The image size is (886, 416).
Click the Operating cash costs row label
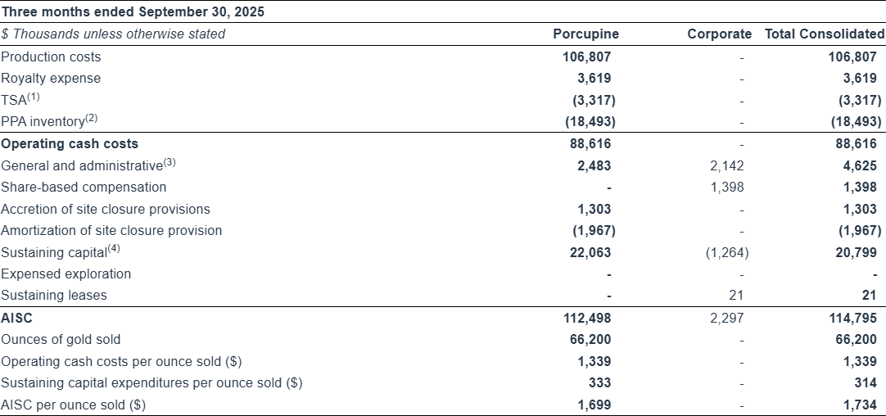[70, 144]
